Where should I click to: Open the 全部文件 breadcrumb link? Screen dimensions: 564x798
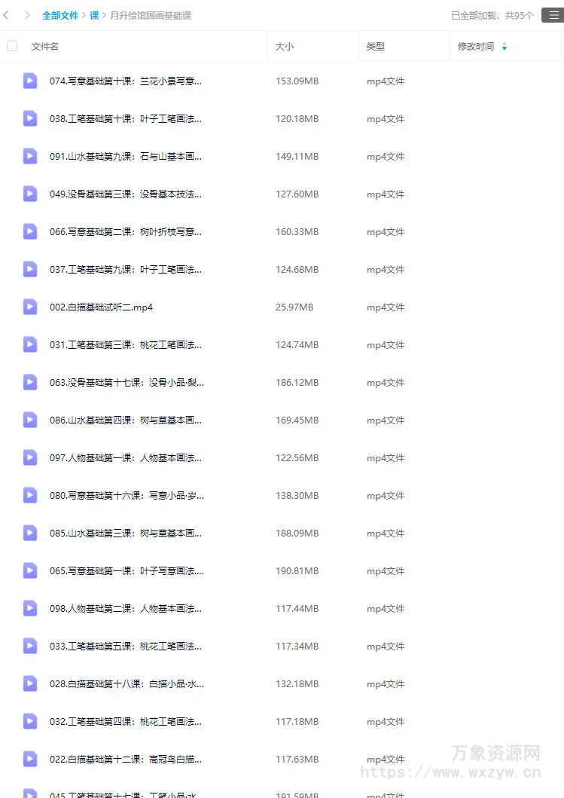(x=60, y=16)
